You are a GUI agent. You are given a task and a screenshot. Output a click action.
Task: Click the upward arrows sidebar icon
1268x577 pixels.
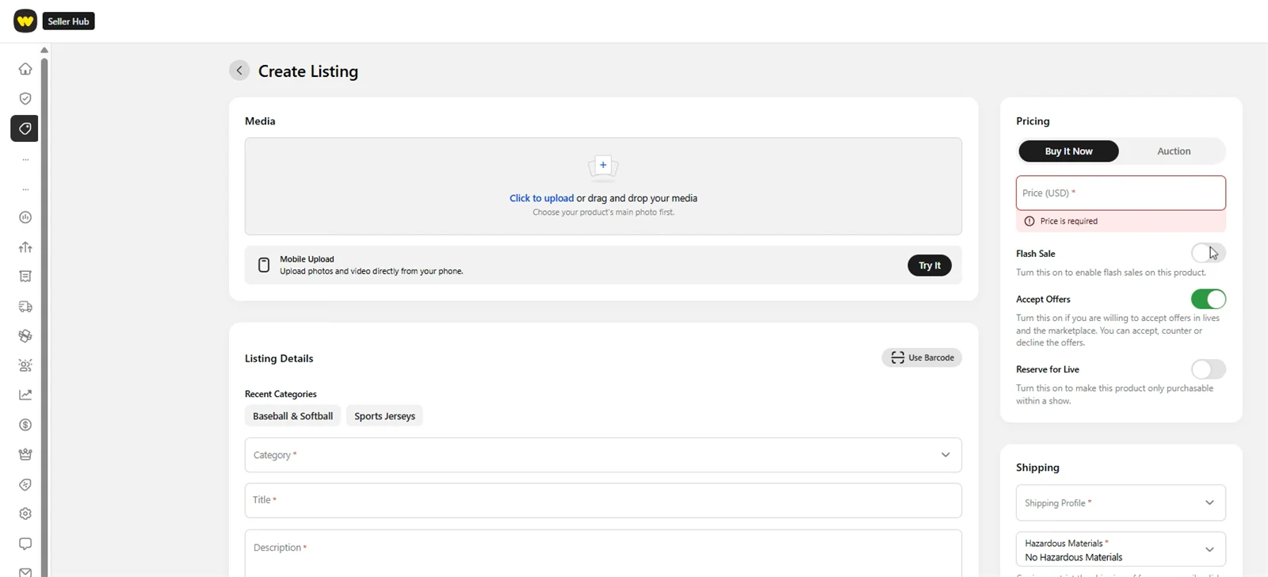tap(25, 247)
